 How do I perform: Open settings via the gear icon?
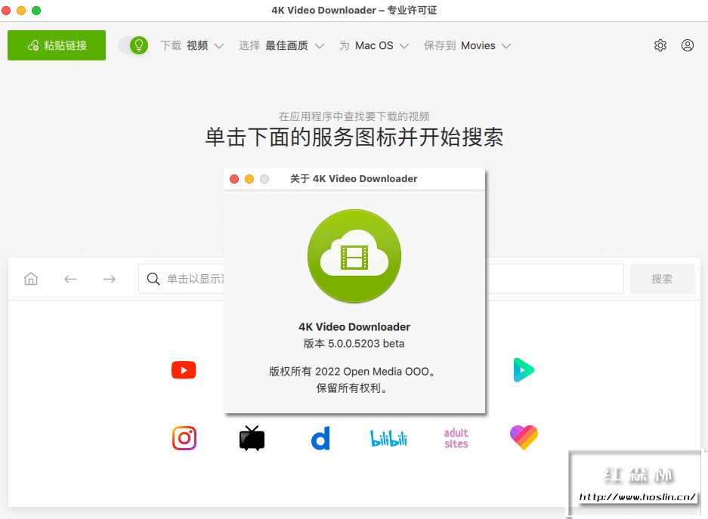click(660, 45)
